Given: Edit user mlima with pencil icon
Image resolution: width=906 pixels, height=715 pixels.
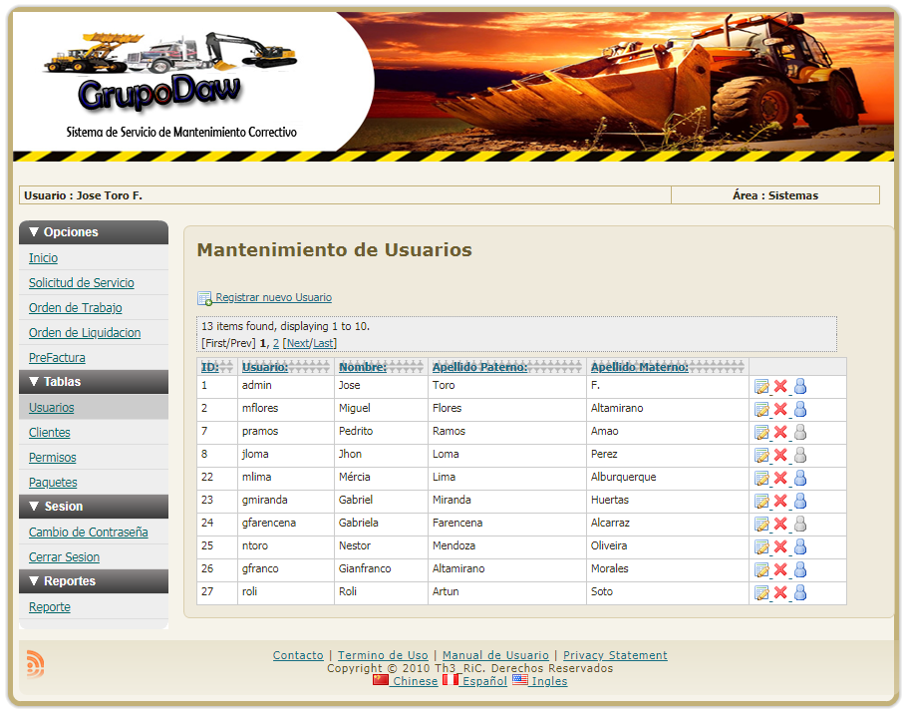Looking at the screenshot, I should pyautogui.click(x=761, y=479).
